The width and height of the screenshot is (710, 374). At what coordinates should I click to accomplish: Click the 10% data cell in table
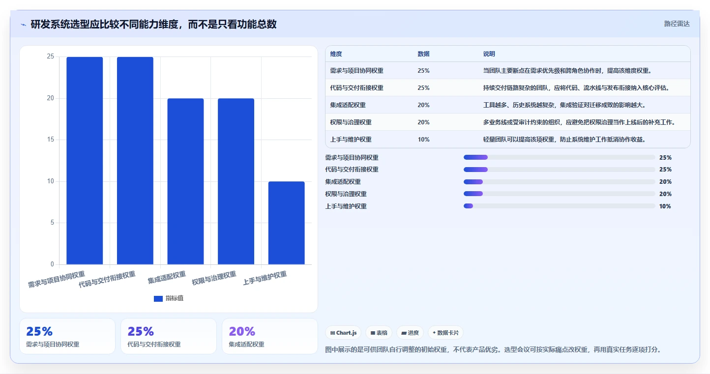(x=423, y=140)
